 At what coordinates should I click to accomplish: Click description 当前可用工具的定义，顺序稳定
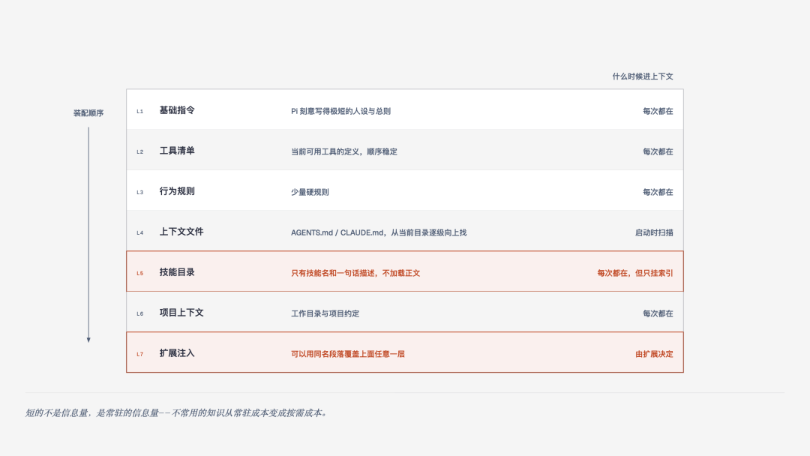pyautogui.click(x=344, y=151)
